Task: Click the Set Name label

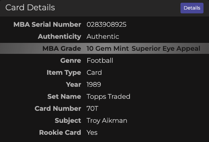Action: pos(64,97)
